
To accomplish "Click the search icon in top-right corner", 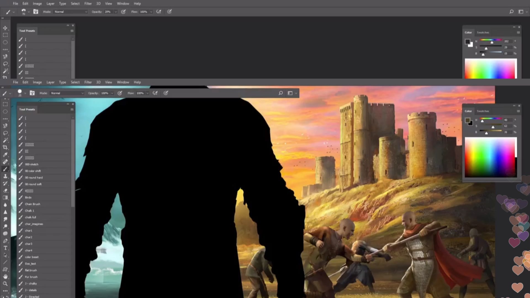I will [511, 12].
